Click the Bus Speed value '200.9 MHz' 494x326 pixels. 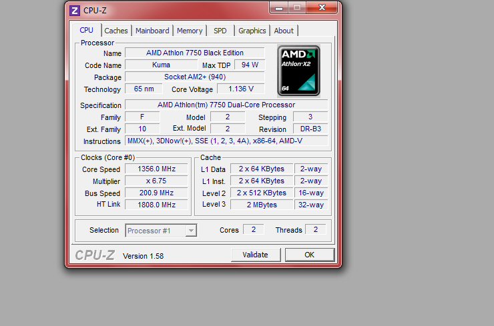click(x=156, y=193)
